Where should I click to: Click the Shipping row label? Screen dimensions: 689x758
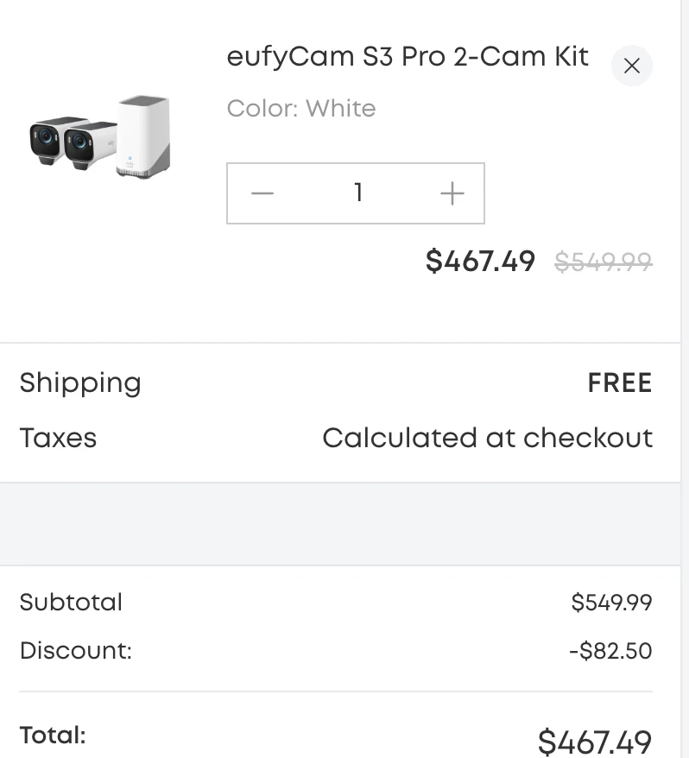tap(80, 382)
